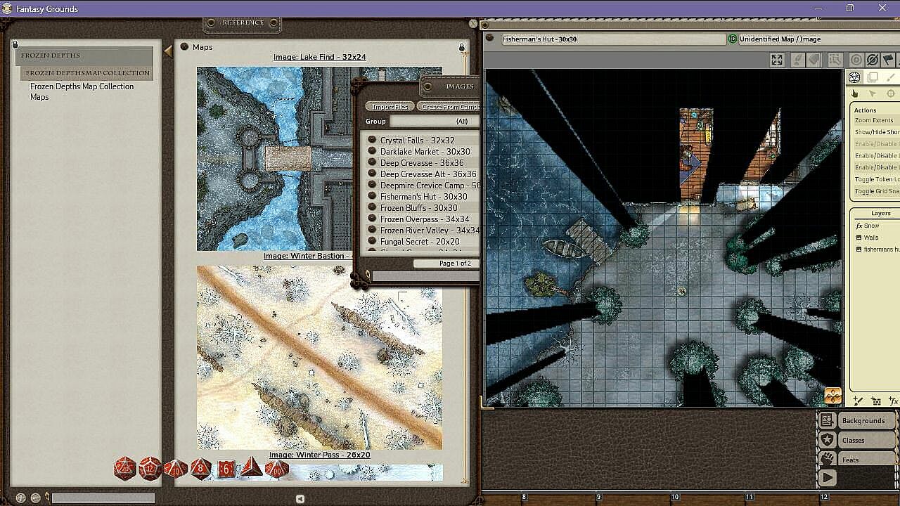Click the plus modifier button near chat box
This screenshot has width=900, height=506.
click(x=21, y=498)
